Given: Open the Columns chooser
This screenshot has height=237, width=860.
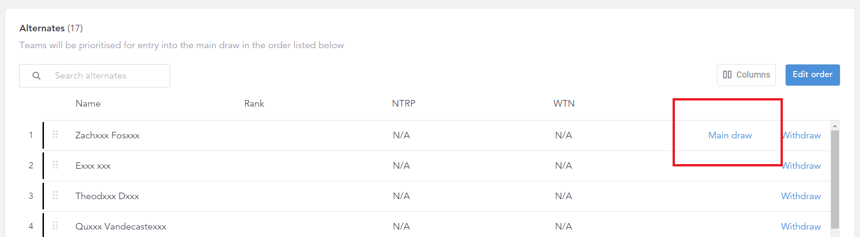Looking at the screenshot, I should [x=746, y=75].
